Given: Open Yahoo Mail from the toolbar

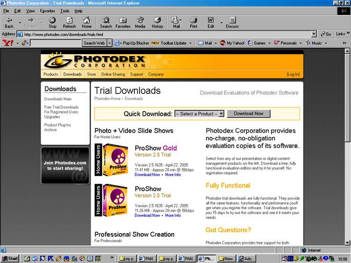Looking at the screenshot, I should [x=205, y=43].
